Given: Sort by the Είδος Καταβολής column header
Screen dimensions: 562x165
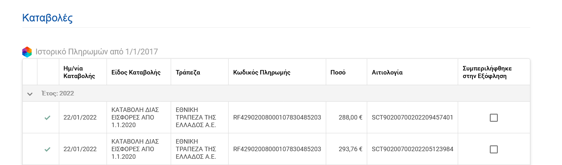Looking at the screenshot, I should click(136, 72).
